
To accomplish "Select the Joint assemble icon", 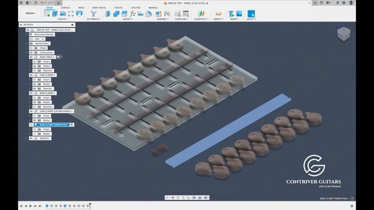I will [x=167, y=13].
